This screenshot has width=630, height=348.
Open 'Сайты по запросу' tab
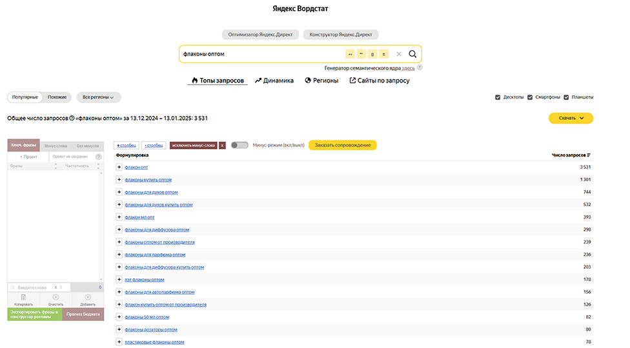[x=380, y=81]
